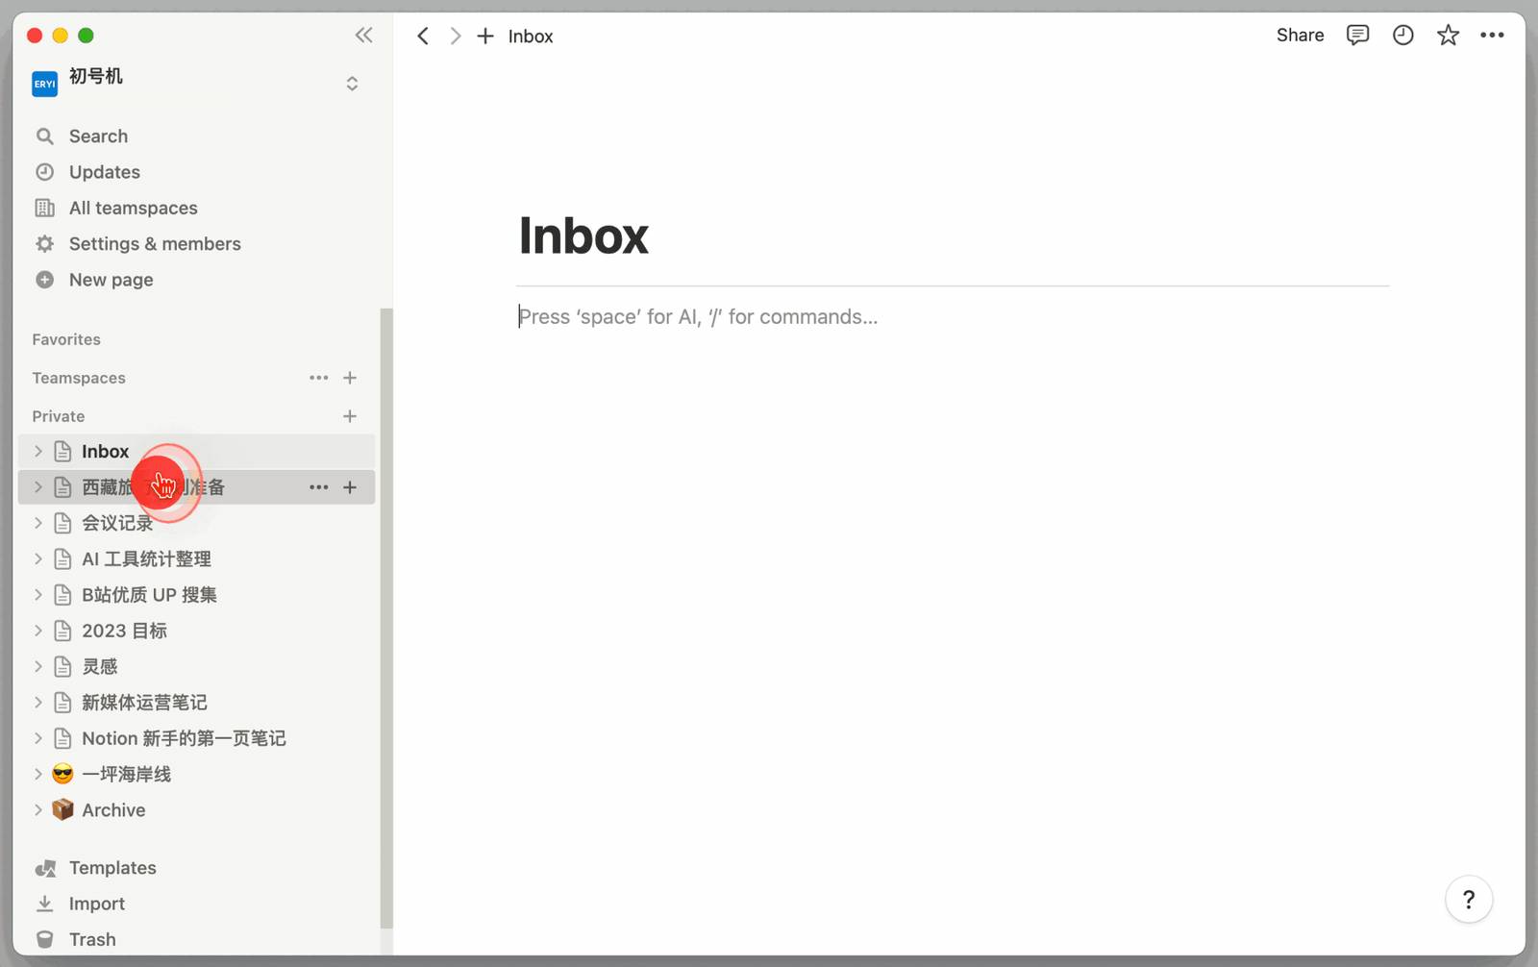This screenshot has width=1538, height=967.
Task: Open page history clock icon
Action: point(1403,36)
